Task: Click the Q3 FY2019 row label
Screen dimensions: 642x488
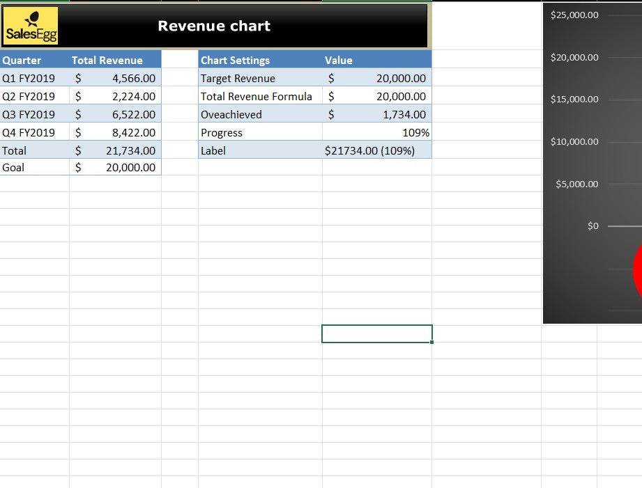Action: [x=35, y=115]
